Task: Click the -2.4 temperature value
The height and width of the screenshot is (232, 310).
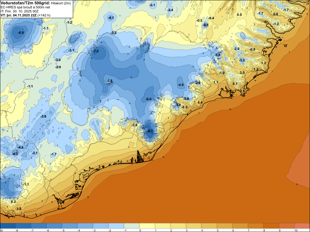Action: [170, 10]
